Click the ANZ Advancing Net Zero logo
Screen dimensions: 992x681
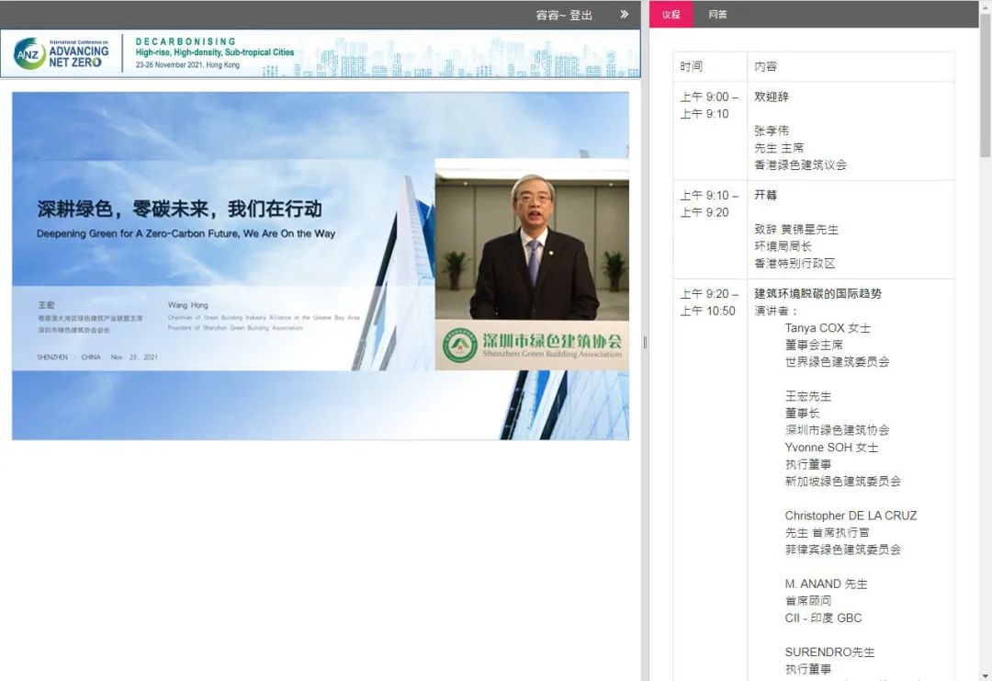click(62, 53)
